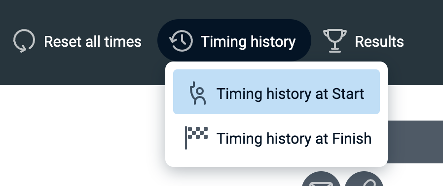Image resolution: width=443 pixels, height=186 pixels.
Task: Click the 'Reset all times' label
Action: (93, 42)
